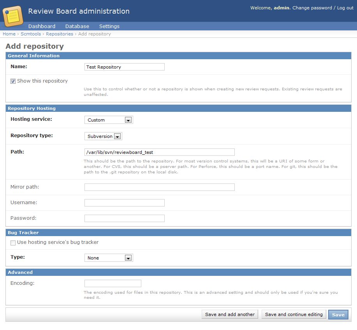Screen dimensions: 357x330
Task: Click the Hosting service label
Action: pyautogui.click(x=31, y=119)
